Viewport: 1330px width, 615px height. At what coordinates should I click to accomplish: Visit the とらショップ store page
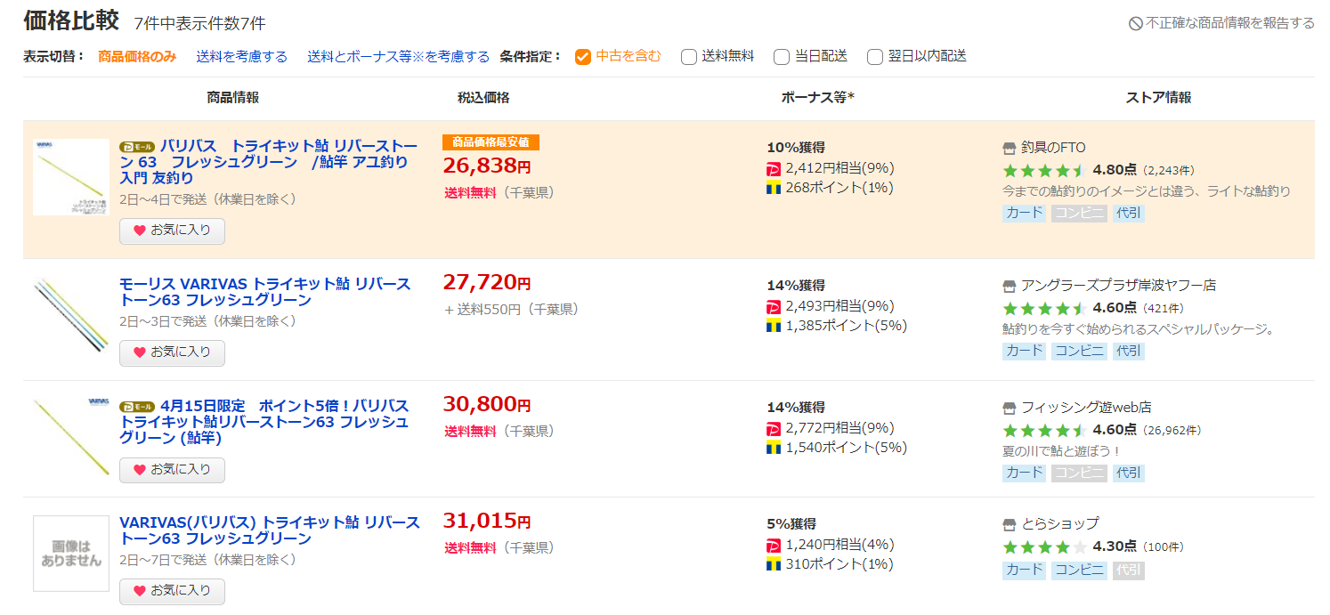(x=1060, y=524)
